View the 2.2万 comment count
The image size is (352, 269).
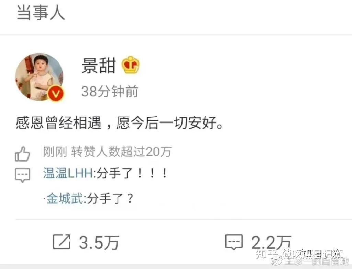[271, 243]
